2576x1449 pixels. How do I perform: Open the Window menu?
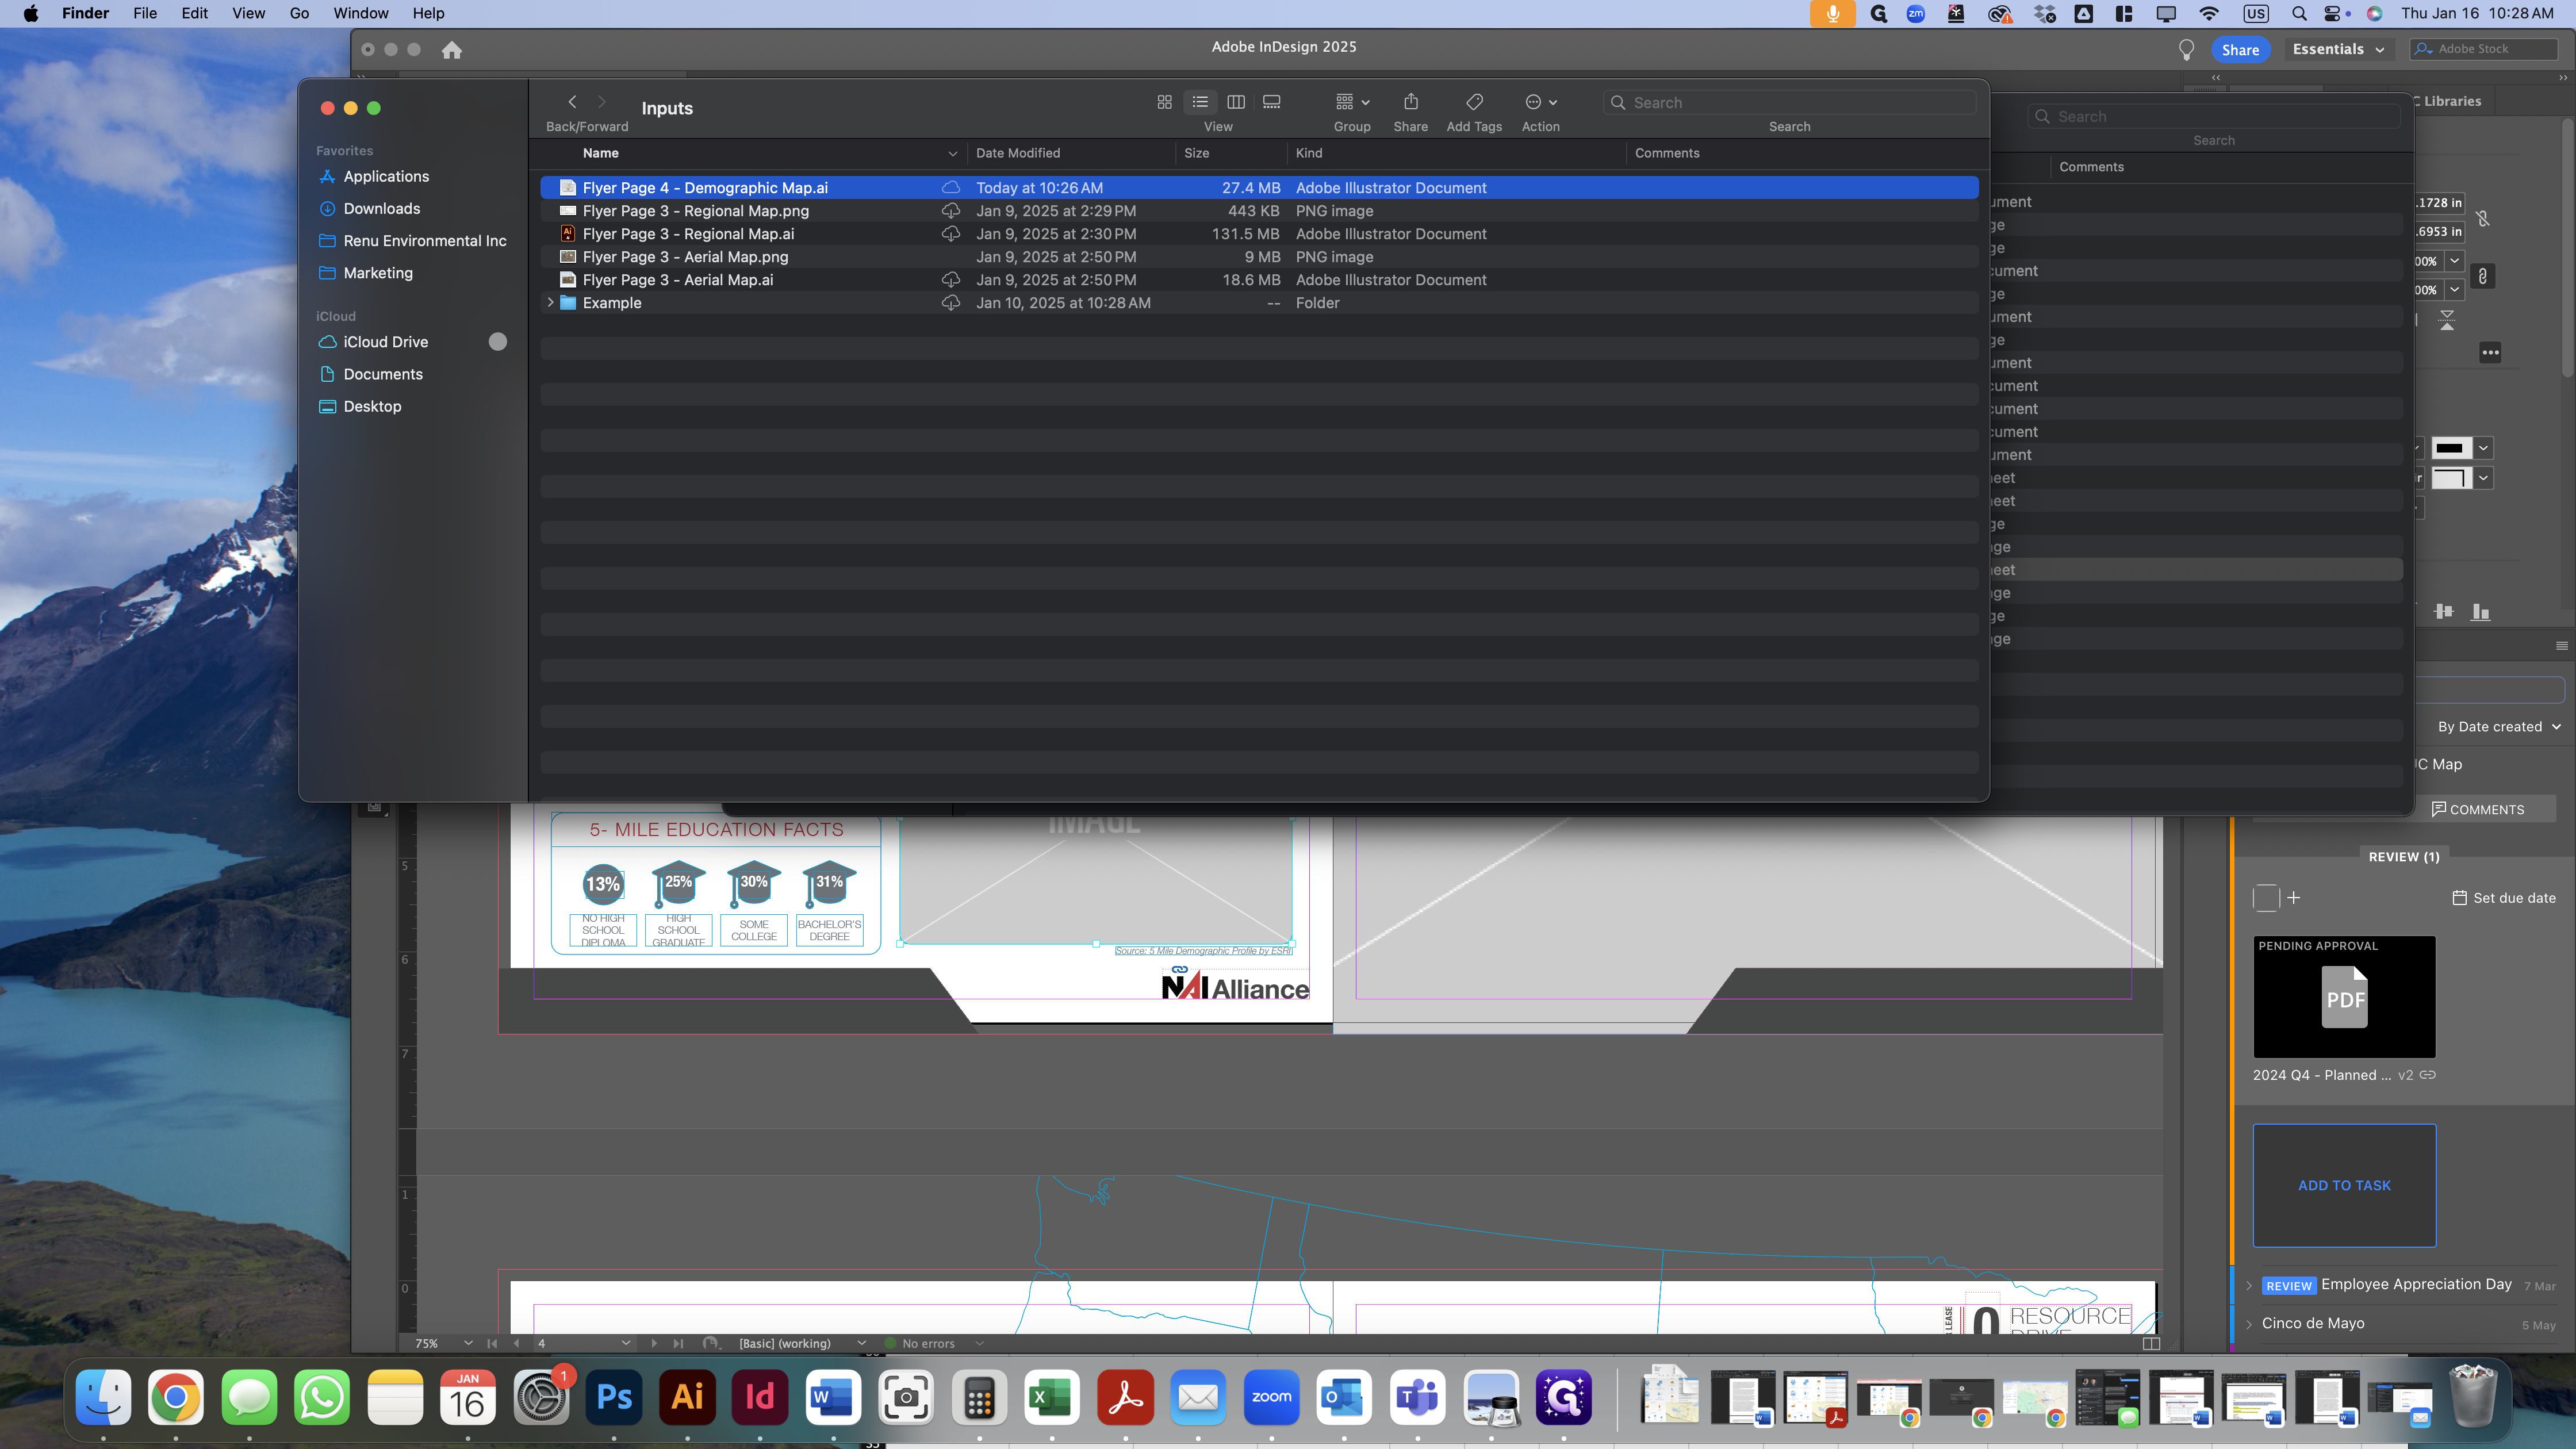tap(361, 13)
